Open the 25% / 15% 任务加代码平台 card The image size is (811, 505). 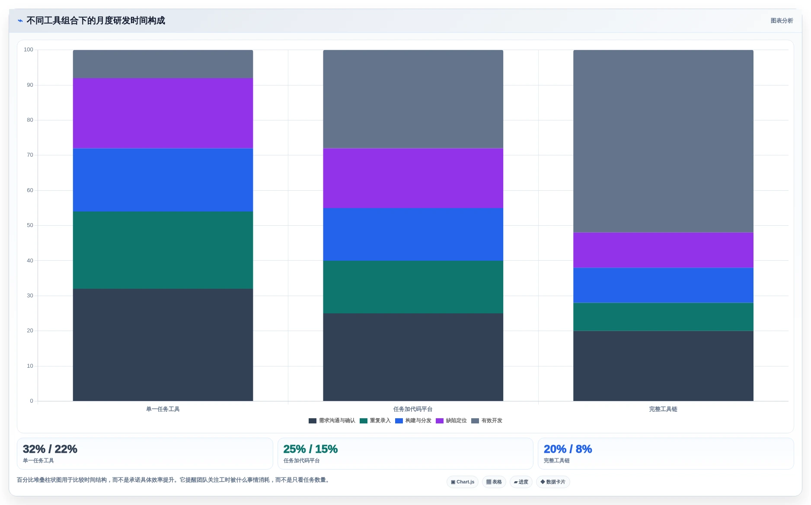pos(405,454)
